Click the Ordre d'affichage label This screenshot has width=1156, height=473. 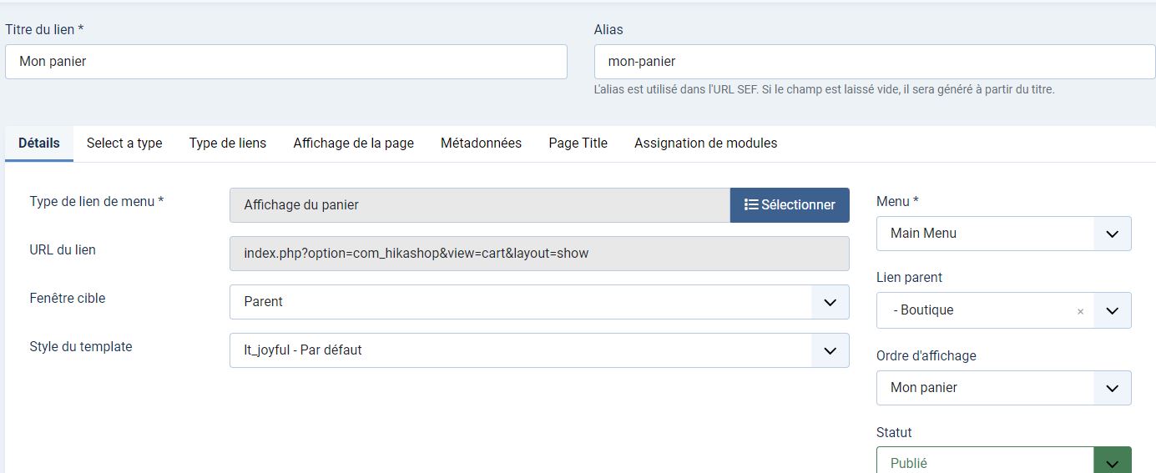[926, 355]
